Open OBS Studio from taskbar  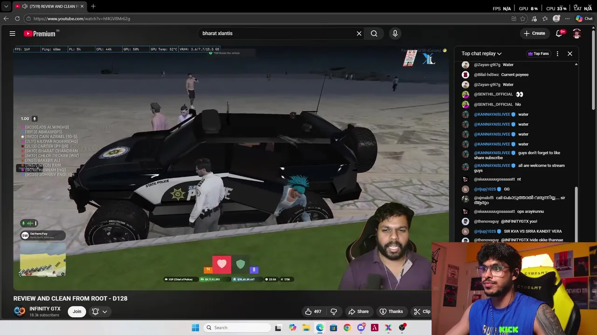[x=402, y=328]
